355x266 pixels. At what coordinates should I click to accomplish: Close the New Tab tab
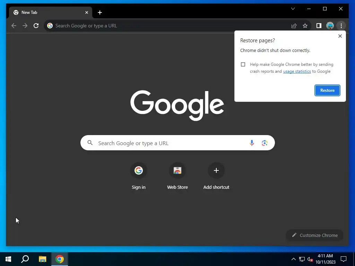(86, 13)
